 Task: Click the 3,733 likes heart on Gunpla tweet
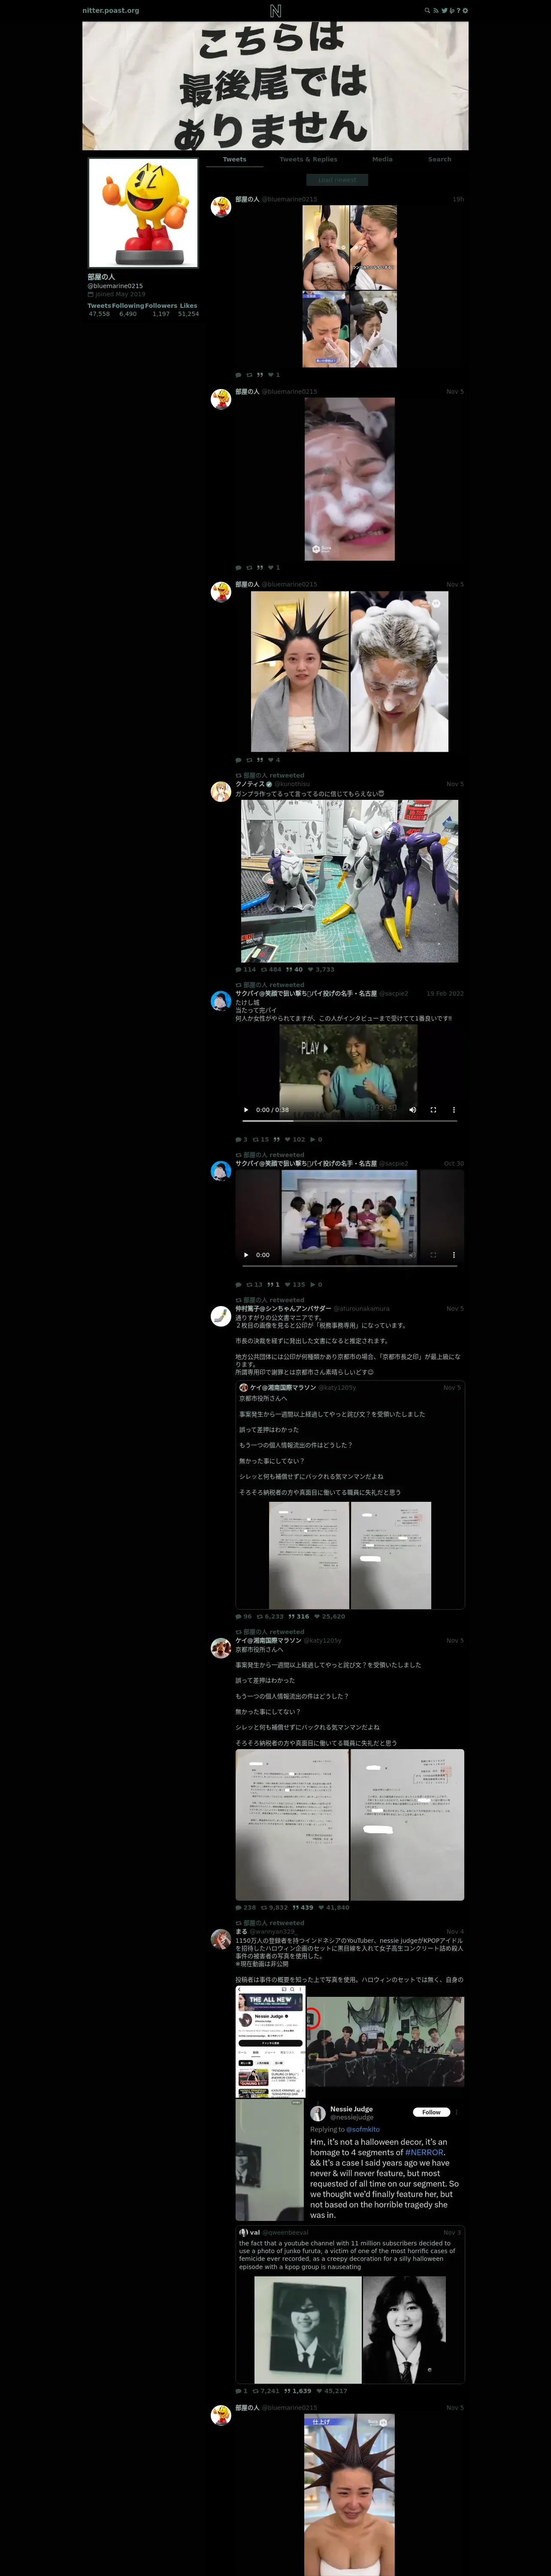[x=310, y=969]
